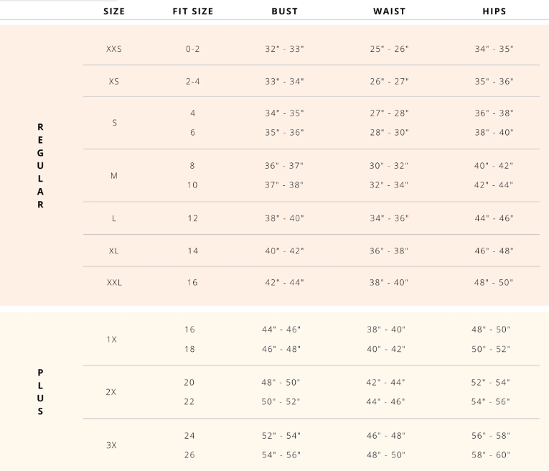Select fit size 12 in L row

192,218
